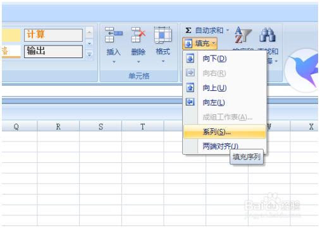The width and height of the screenshot is (320, 228).
Task: Click the Fill up arrow icon in menu
Action: coord(190,88)
